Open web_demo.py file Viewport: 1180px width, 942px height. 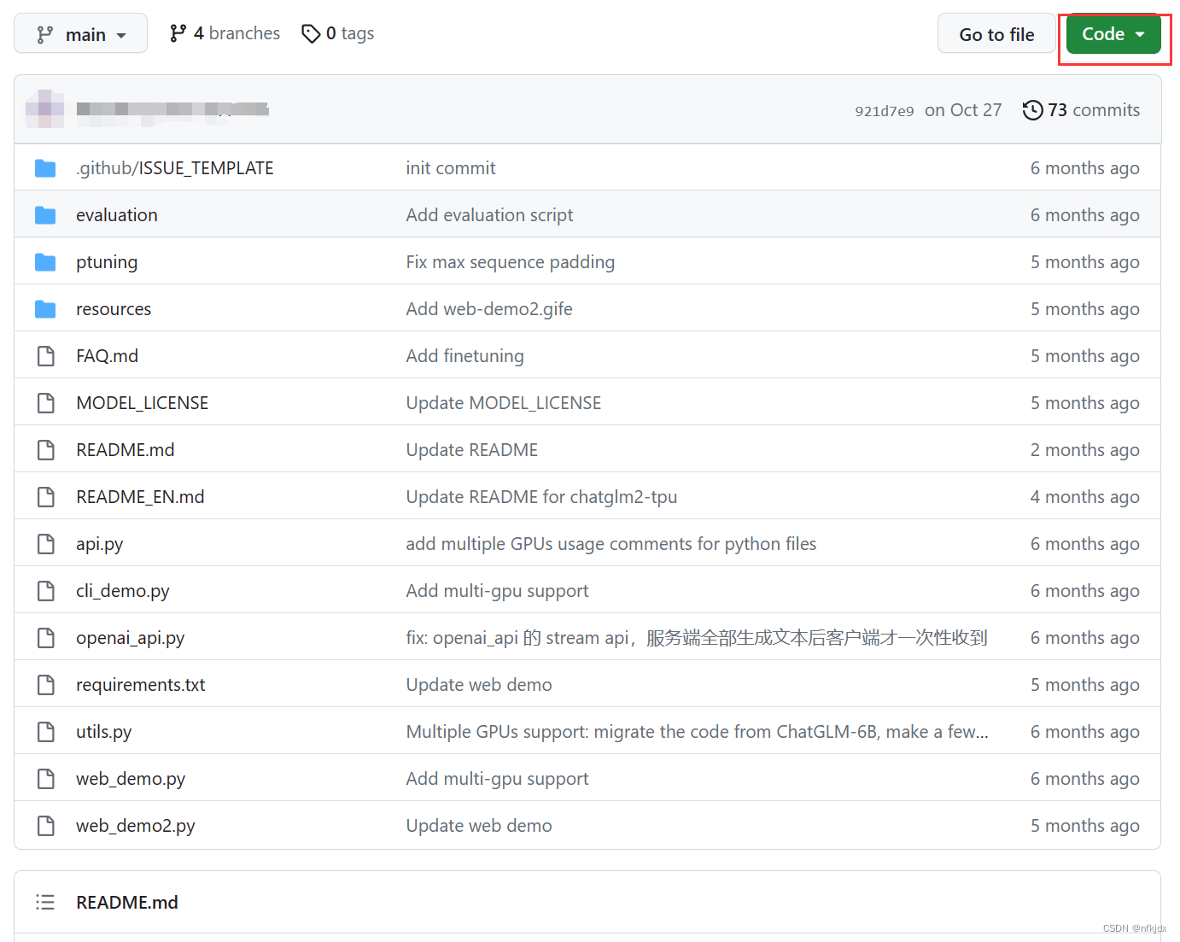tap(131, 779)
